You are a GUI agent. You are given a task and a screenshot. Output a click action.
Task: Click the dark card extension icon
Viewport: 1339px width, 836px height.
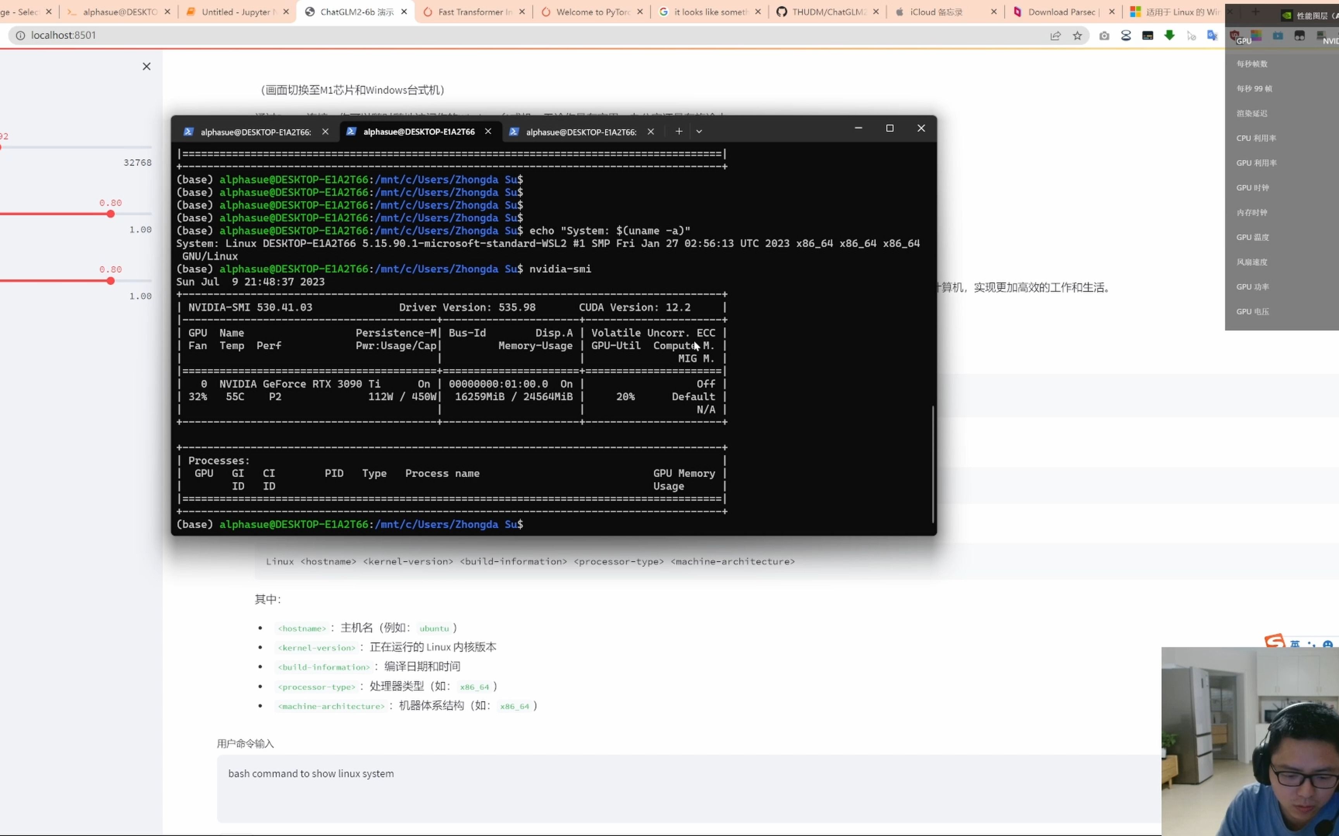coord(1148,35)
